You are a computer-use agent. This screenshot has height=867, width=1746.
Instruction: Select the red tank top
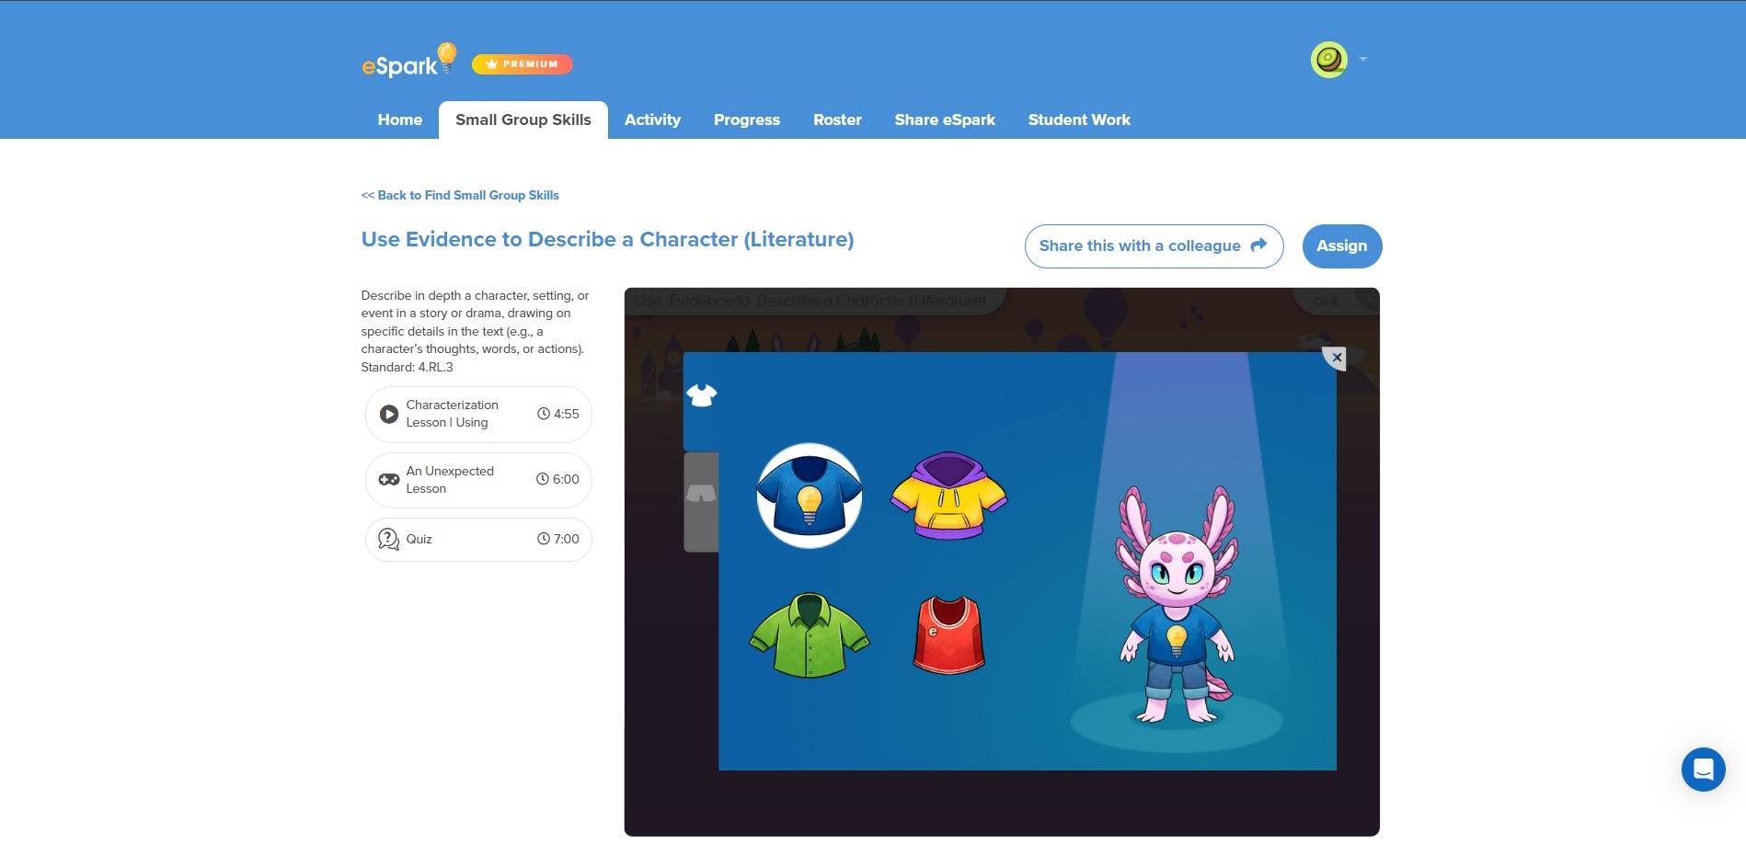(x=949, y=634)
